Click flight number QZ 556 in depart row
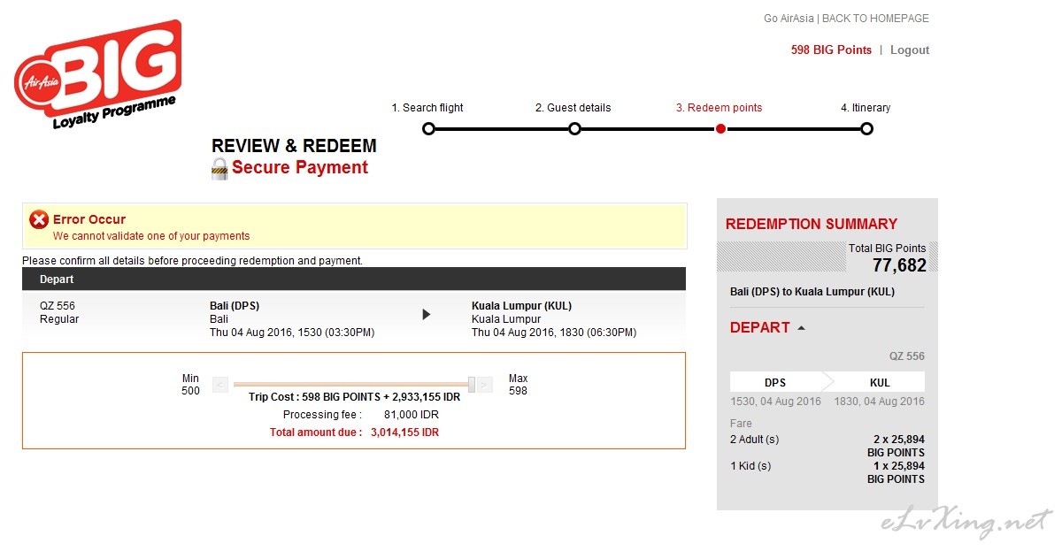Image resolution: width=1062 pixels, height=551 pixels. [58, 306]
